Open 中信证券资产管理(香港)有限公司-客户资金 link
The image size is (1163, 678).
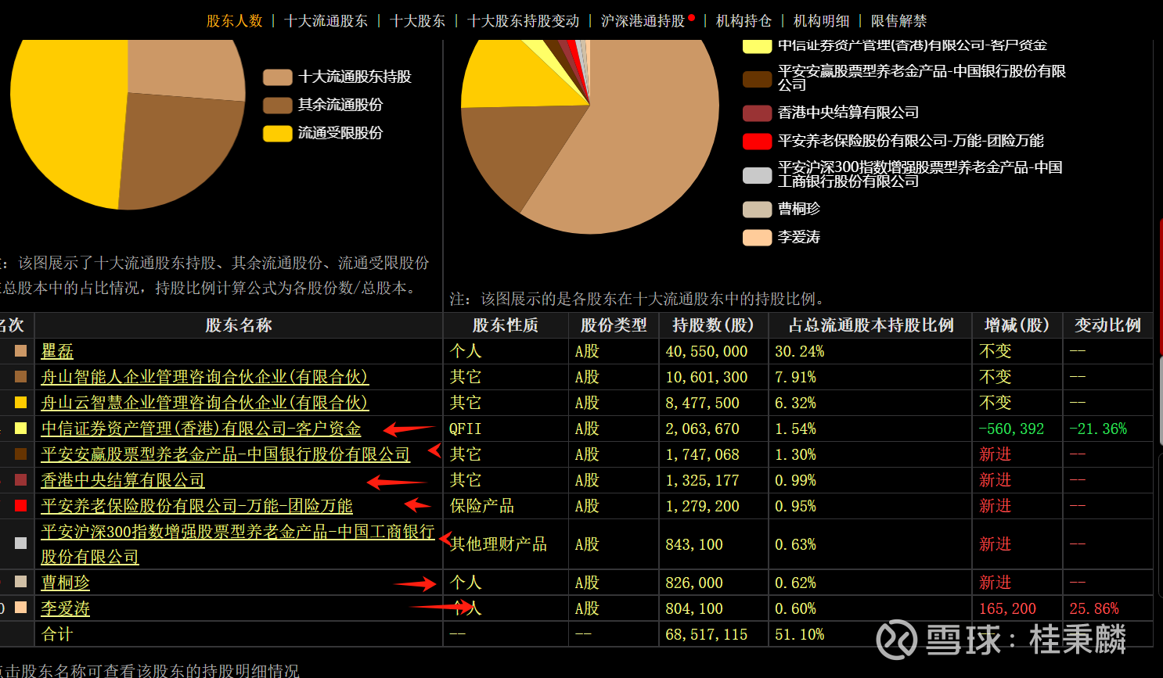click(201, 429)
